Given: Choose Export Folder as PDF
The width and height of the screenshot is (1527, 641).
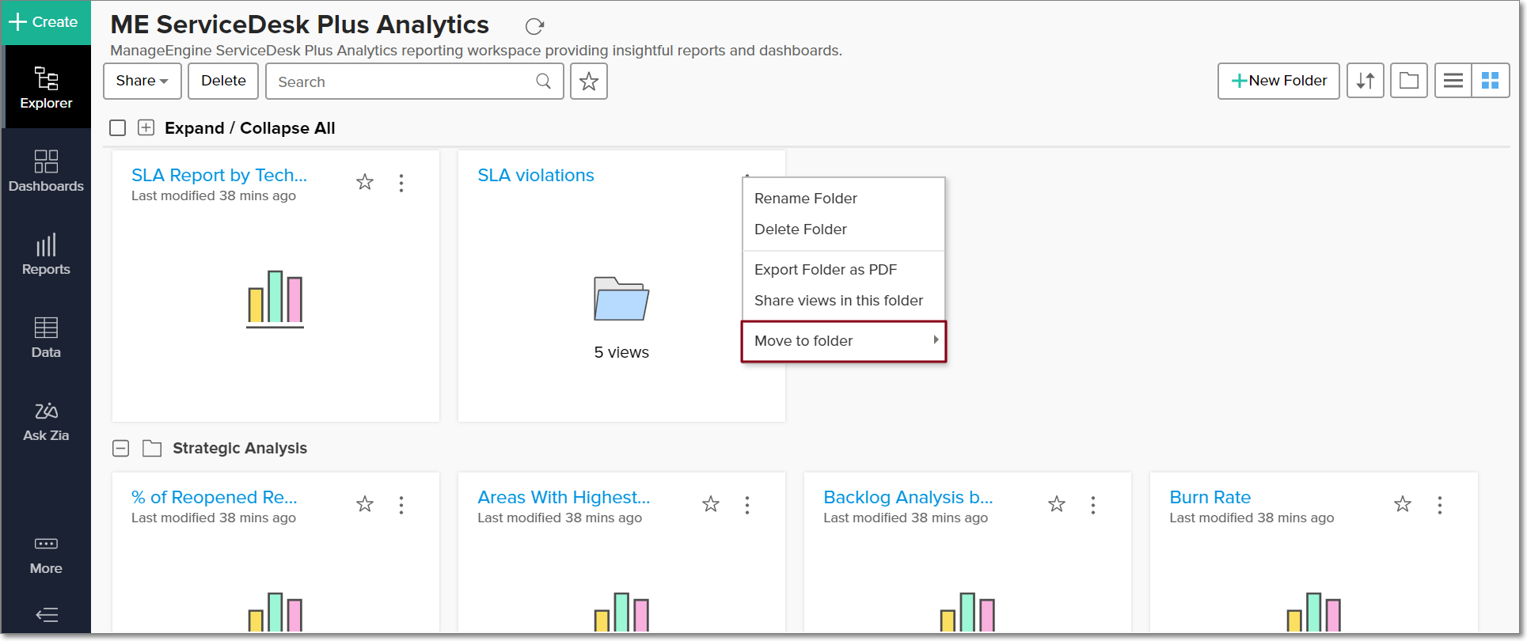Looking at the screenshot, I should click(x=826, y=270).
